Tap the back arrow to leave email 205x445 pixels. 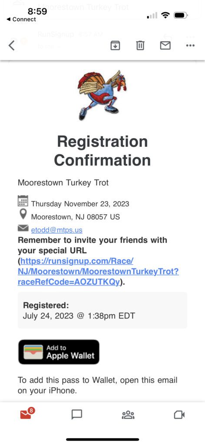pyautogui.click(x=11, y=45)
